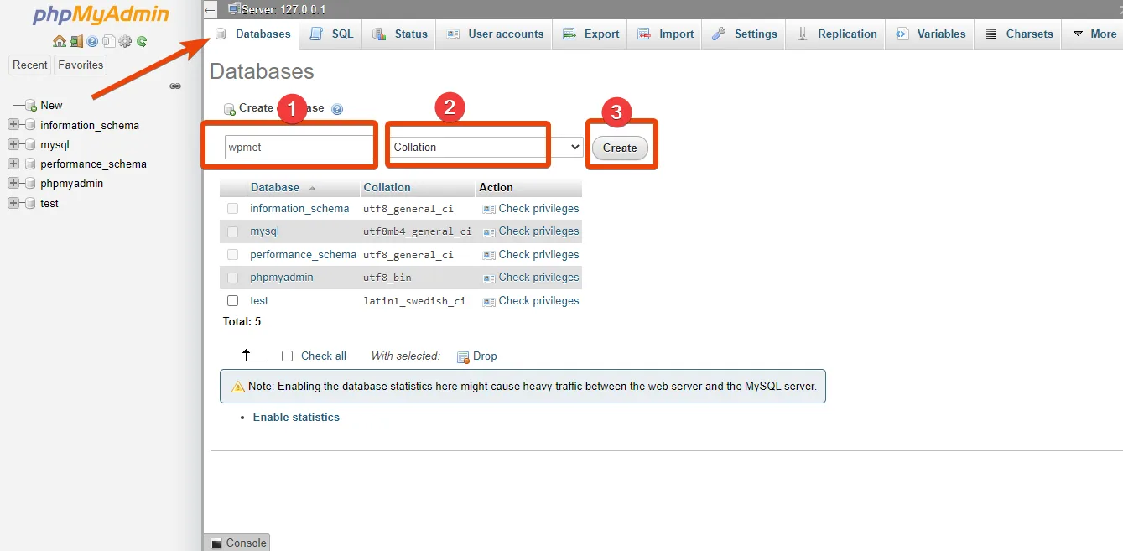1123x551 pixels.
Task: Click the collapse navigation arrow at top
Action: [x=210, y=9]
